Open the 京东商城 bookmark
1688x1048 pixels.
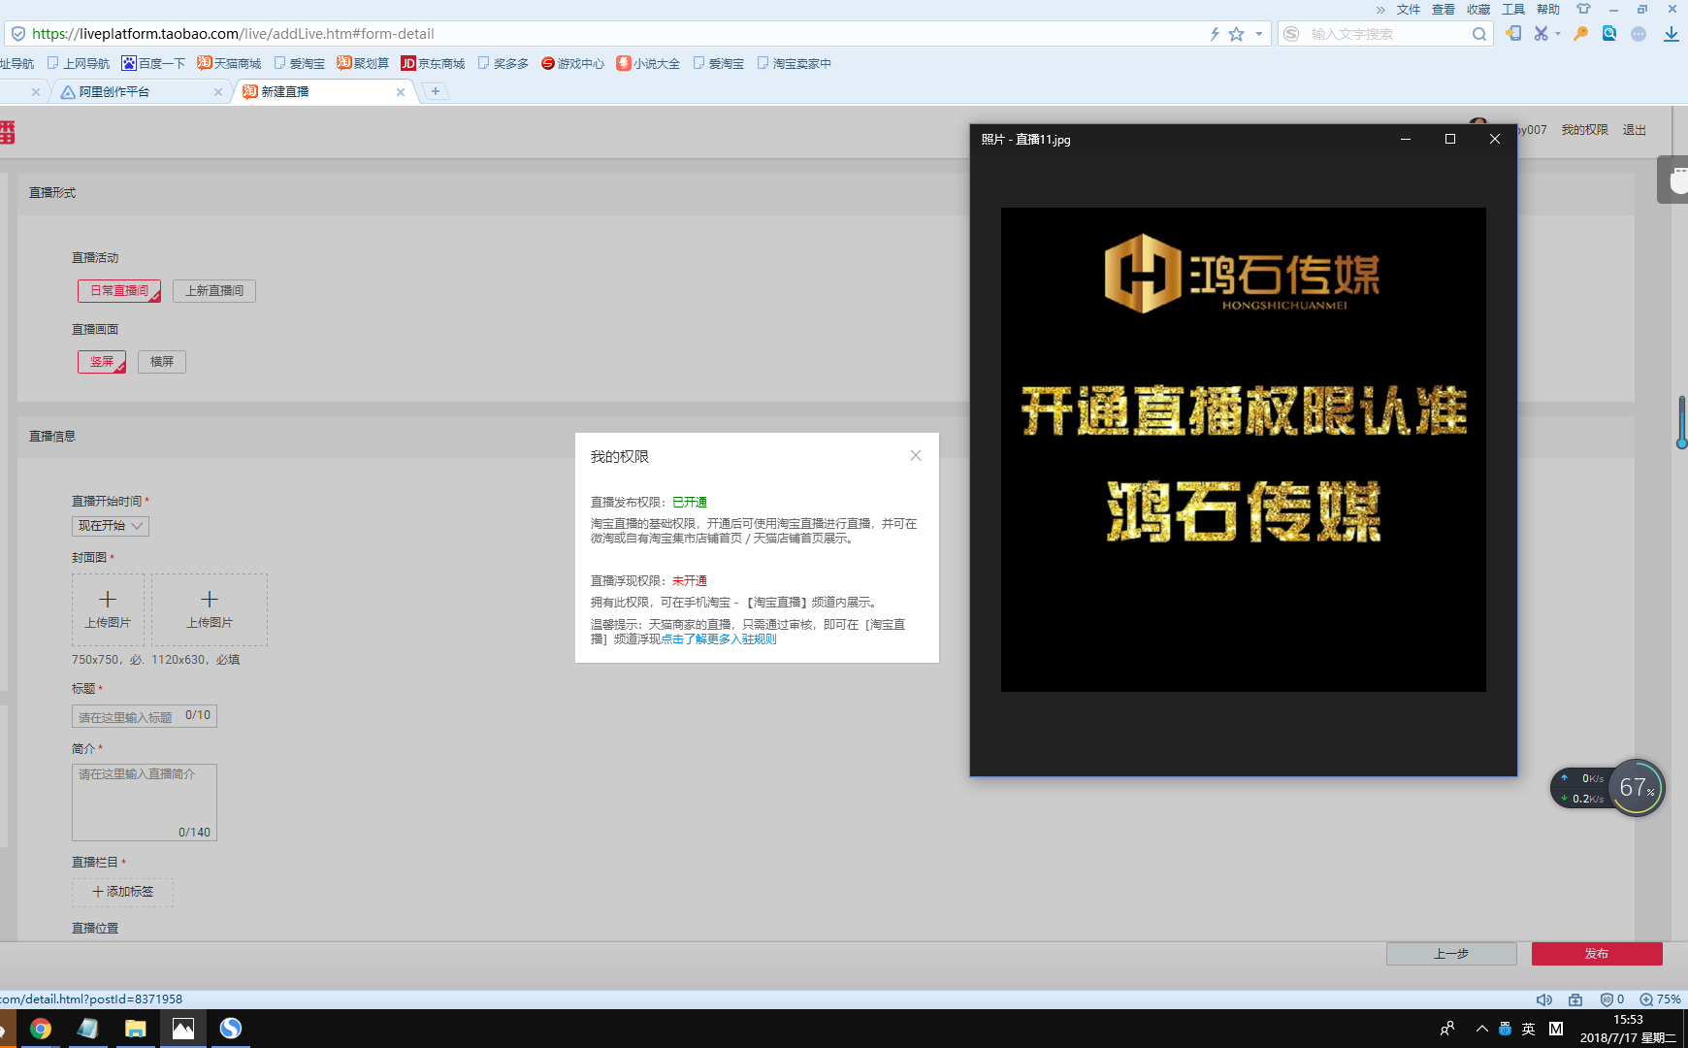[433, 63]
